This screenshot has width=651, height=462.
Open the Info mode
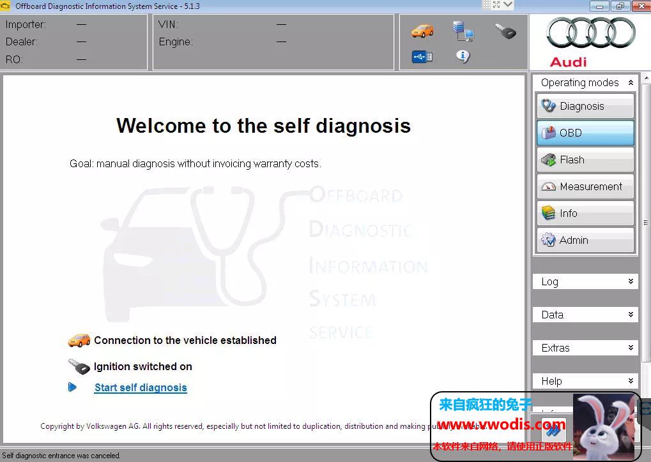tap(585, 213)
